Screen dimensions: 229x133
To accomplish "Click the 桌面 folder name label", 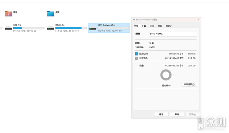I will click(57, 12).
